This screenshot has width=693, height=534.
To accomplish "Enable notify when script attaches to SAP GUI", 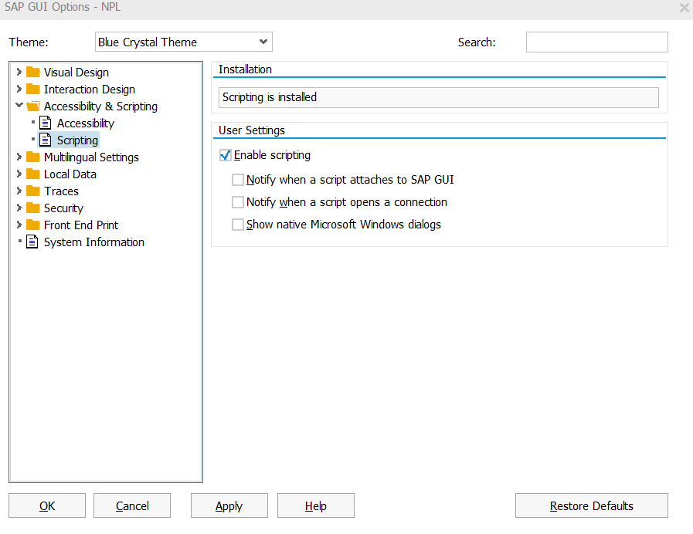I will click(238, 180).
